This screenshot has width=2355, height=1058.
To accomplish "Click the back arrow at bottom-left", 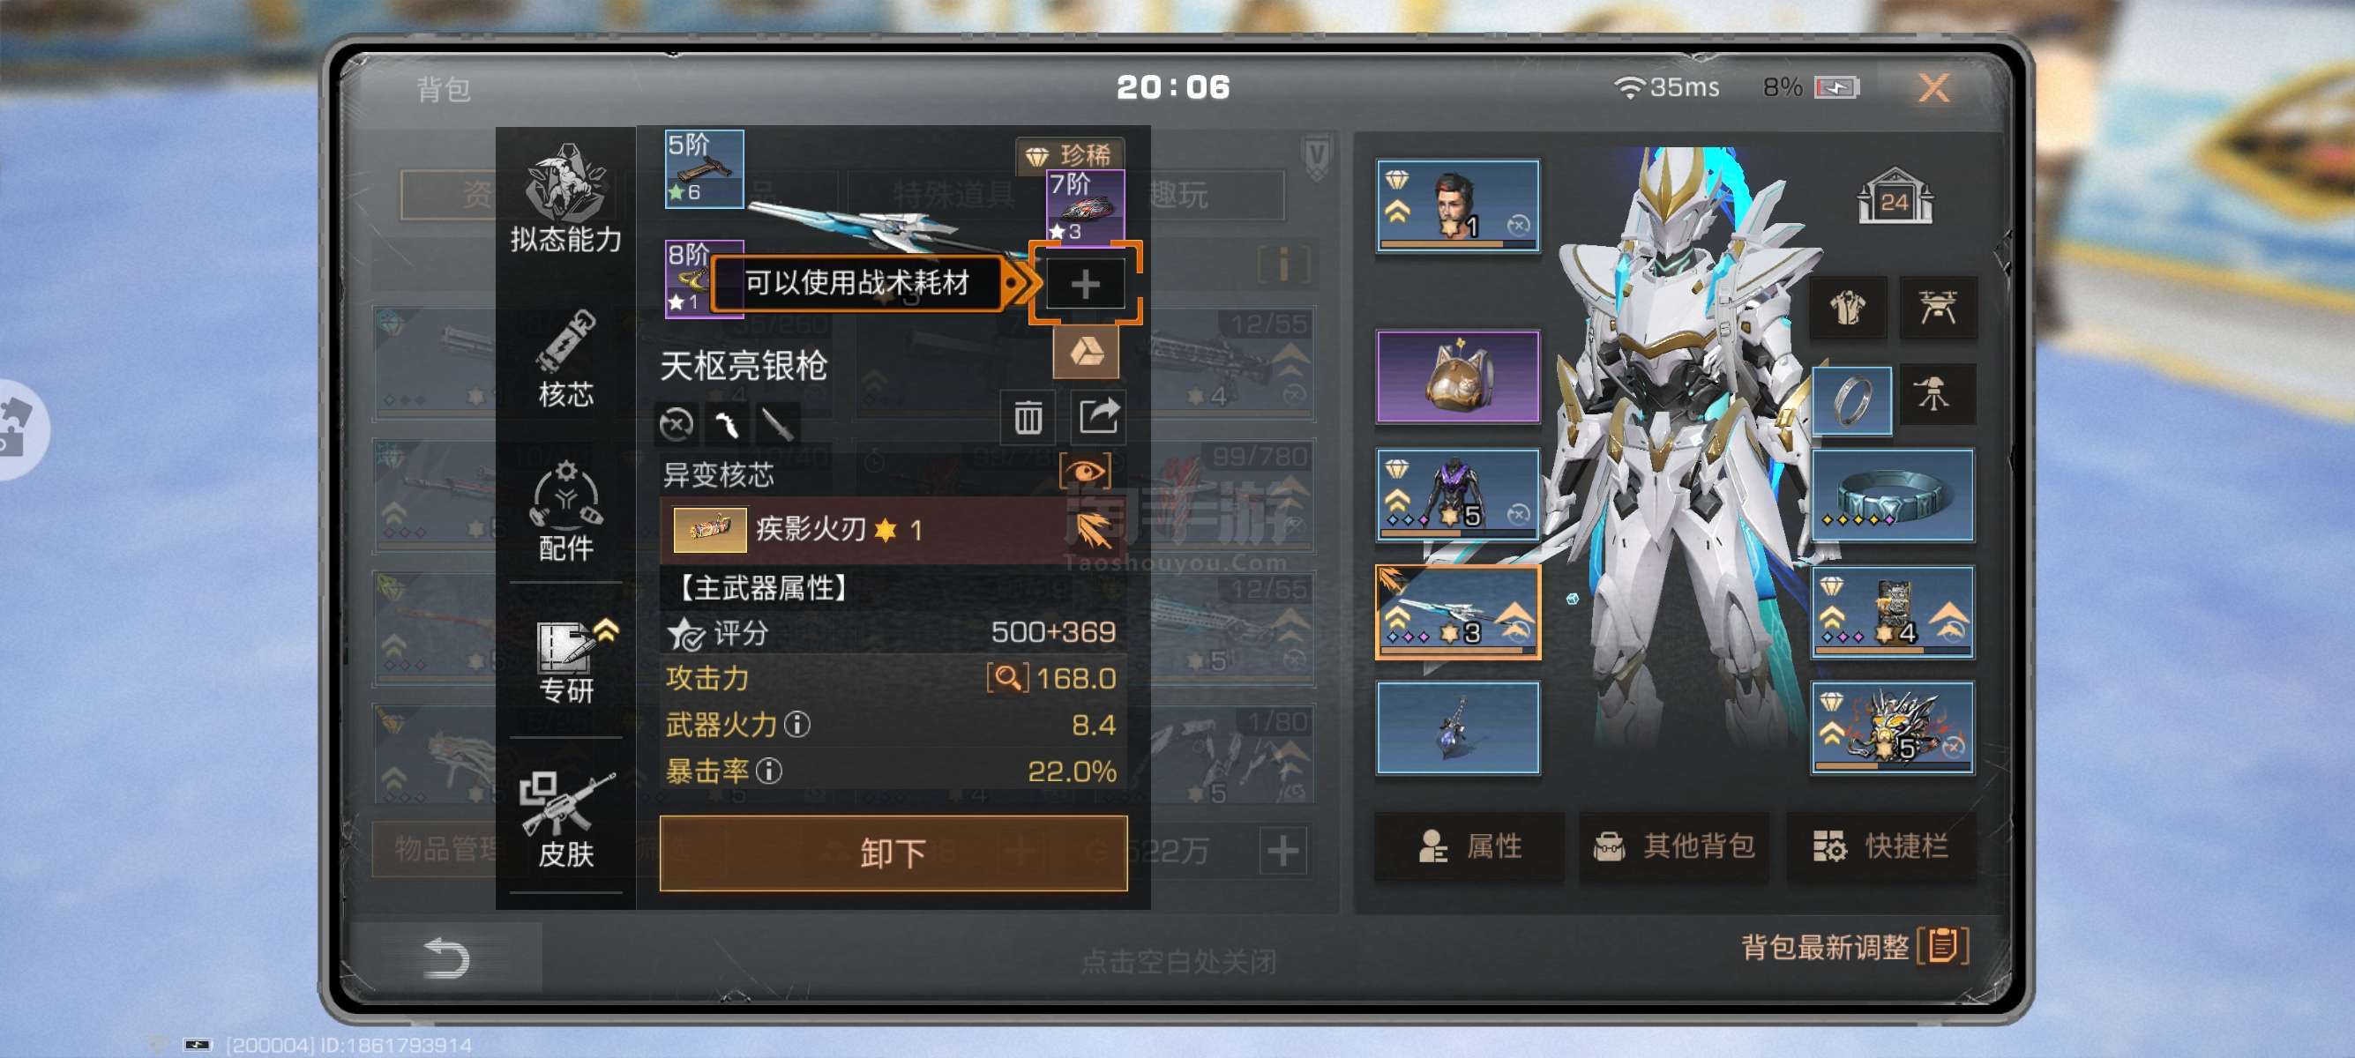I will click(x=446, y=957).
